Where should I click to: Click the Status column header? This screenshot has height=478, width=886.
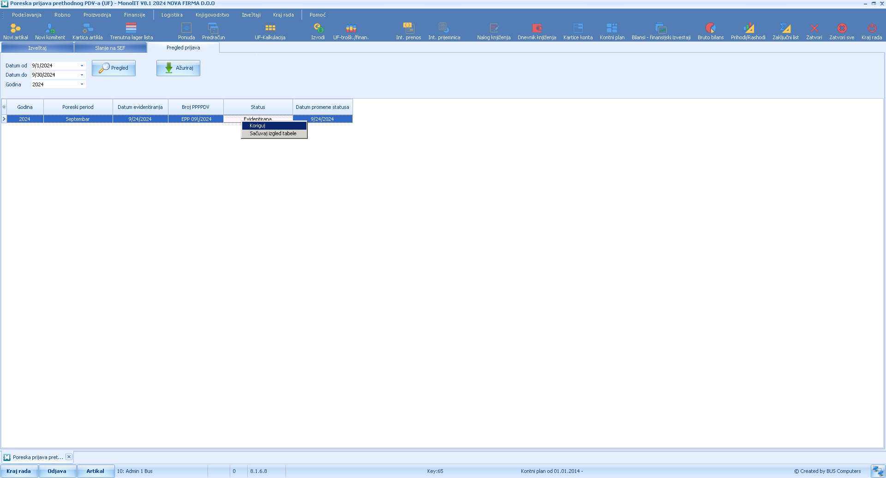click(x=258, y=107)
